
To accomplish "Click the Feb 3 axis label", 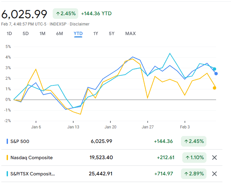I will coord(185,127).
